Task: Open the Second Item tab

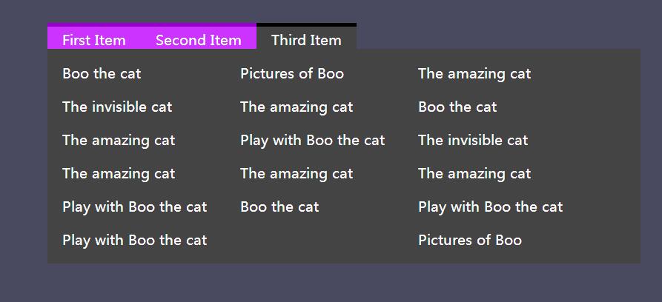Action: [198, 40]
